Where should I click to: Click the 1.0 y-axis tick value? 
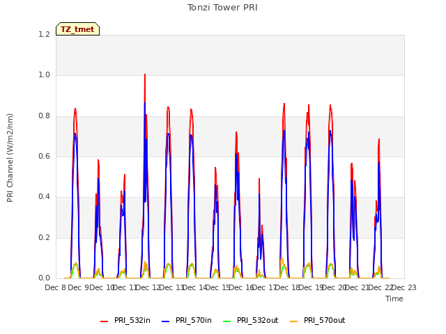(44, 75)
